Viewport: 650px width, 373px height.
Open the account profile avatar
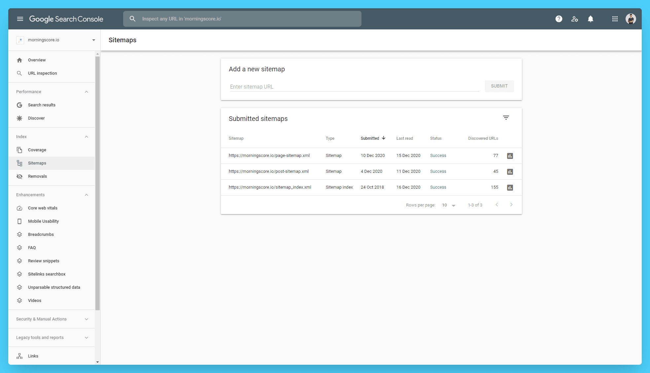tap(631, 19)
